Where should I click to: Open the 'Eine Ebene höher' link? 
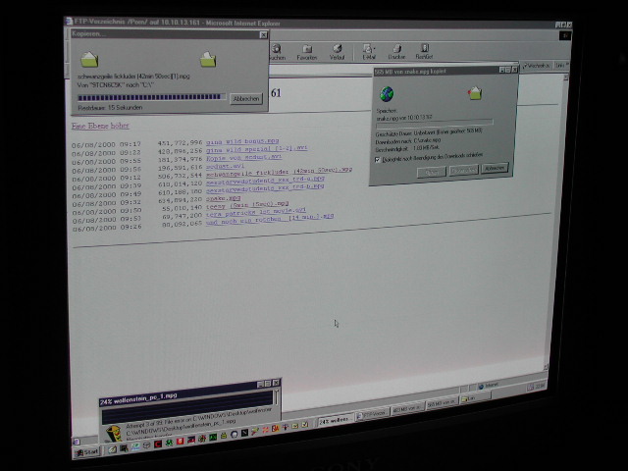point(99,126)
